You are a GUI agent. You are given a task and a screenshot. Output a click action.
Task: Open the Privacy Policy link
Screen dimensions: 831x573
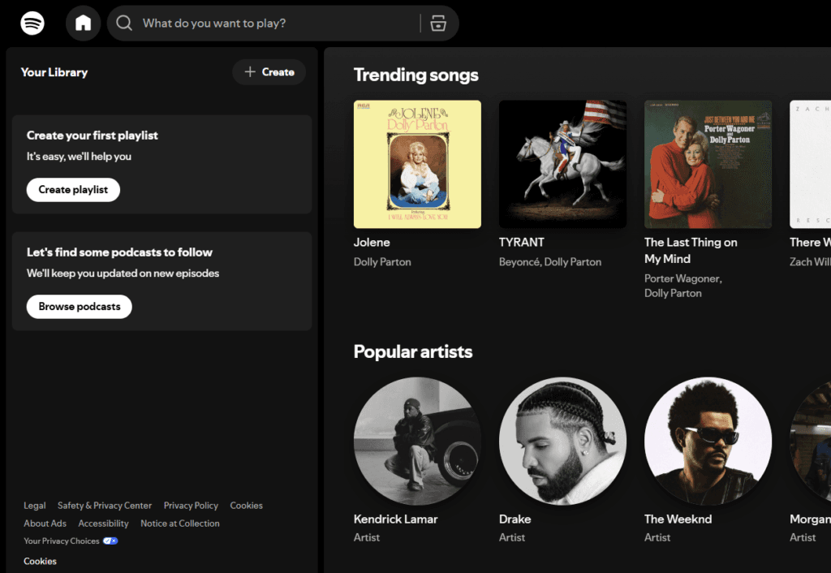(191, 506)
